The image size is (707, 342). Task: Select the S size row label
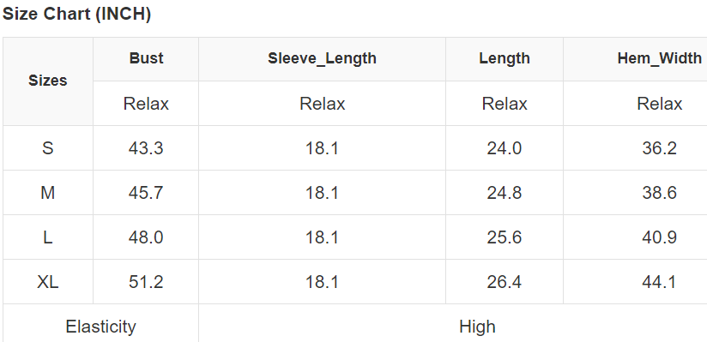48,147
